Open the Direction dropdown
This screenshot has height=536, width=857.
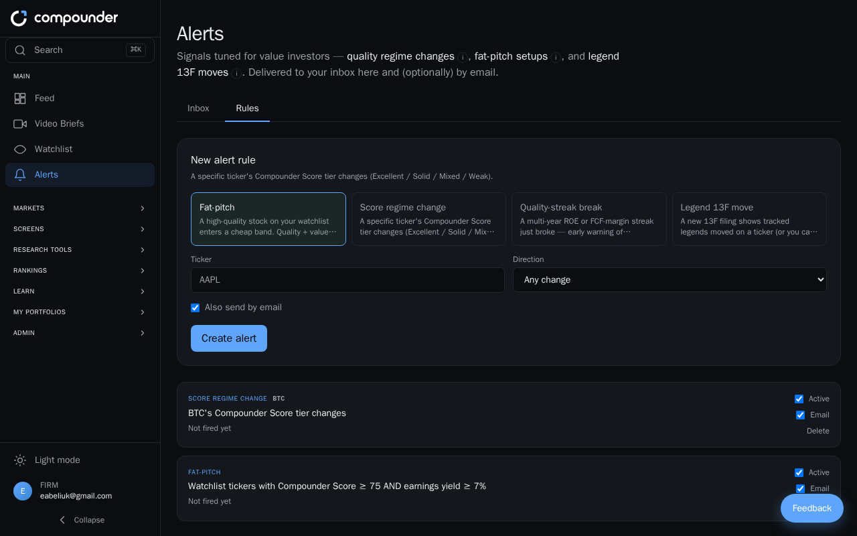670,280
